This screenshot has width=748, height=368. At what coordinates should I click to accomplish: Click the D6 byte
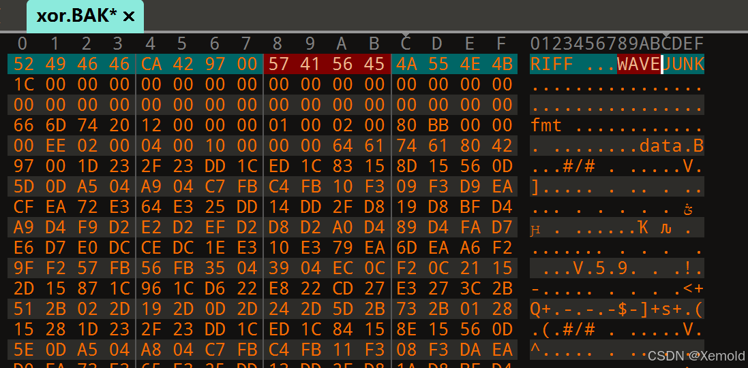pos(214,289)
